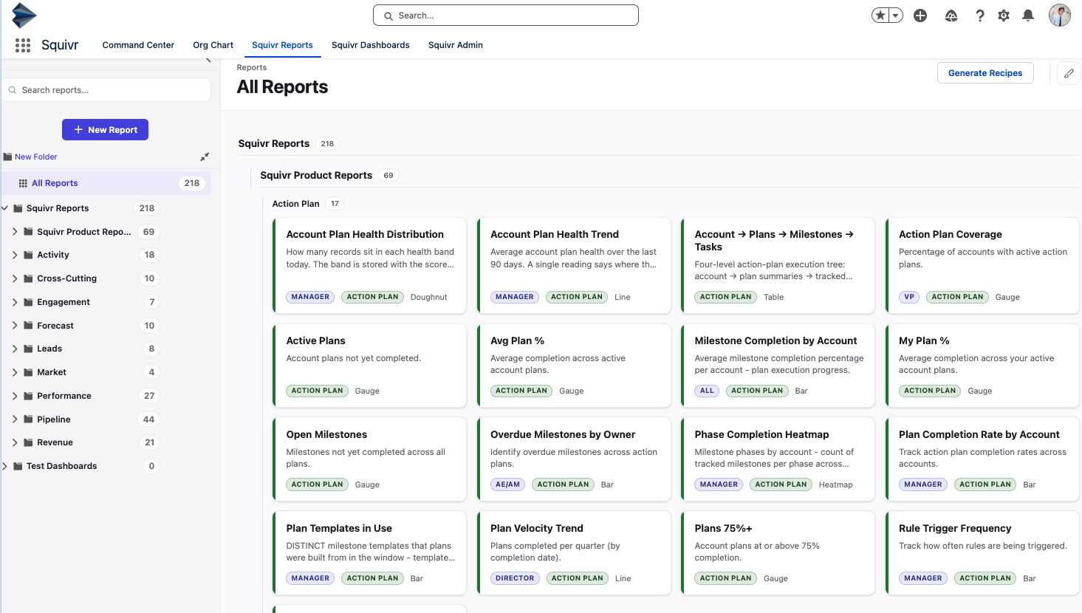This screenshot has width=1082, height=613.
Task: Click the VP tag on Action Plan Coverage
Action: [x=909, y=297]
